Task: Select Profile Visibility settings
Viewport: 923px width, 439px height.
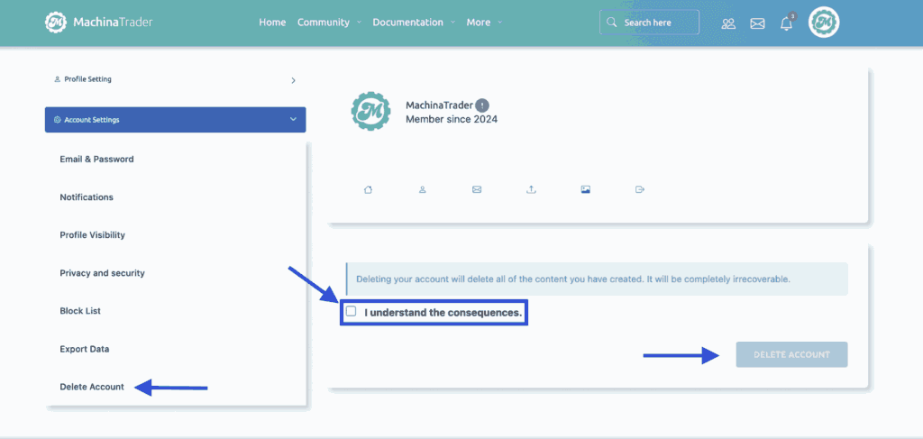Action: click(x=93, y=234)
